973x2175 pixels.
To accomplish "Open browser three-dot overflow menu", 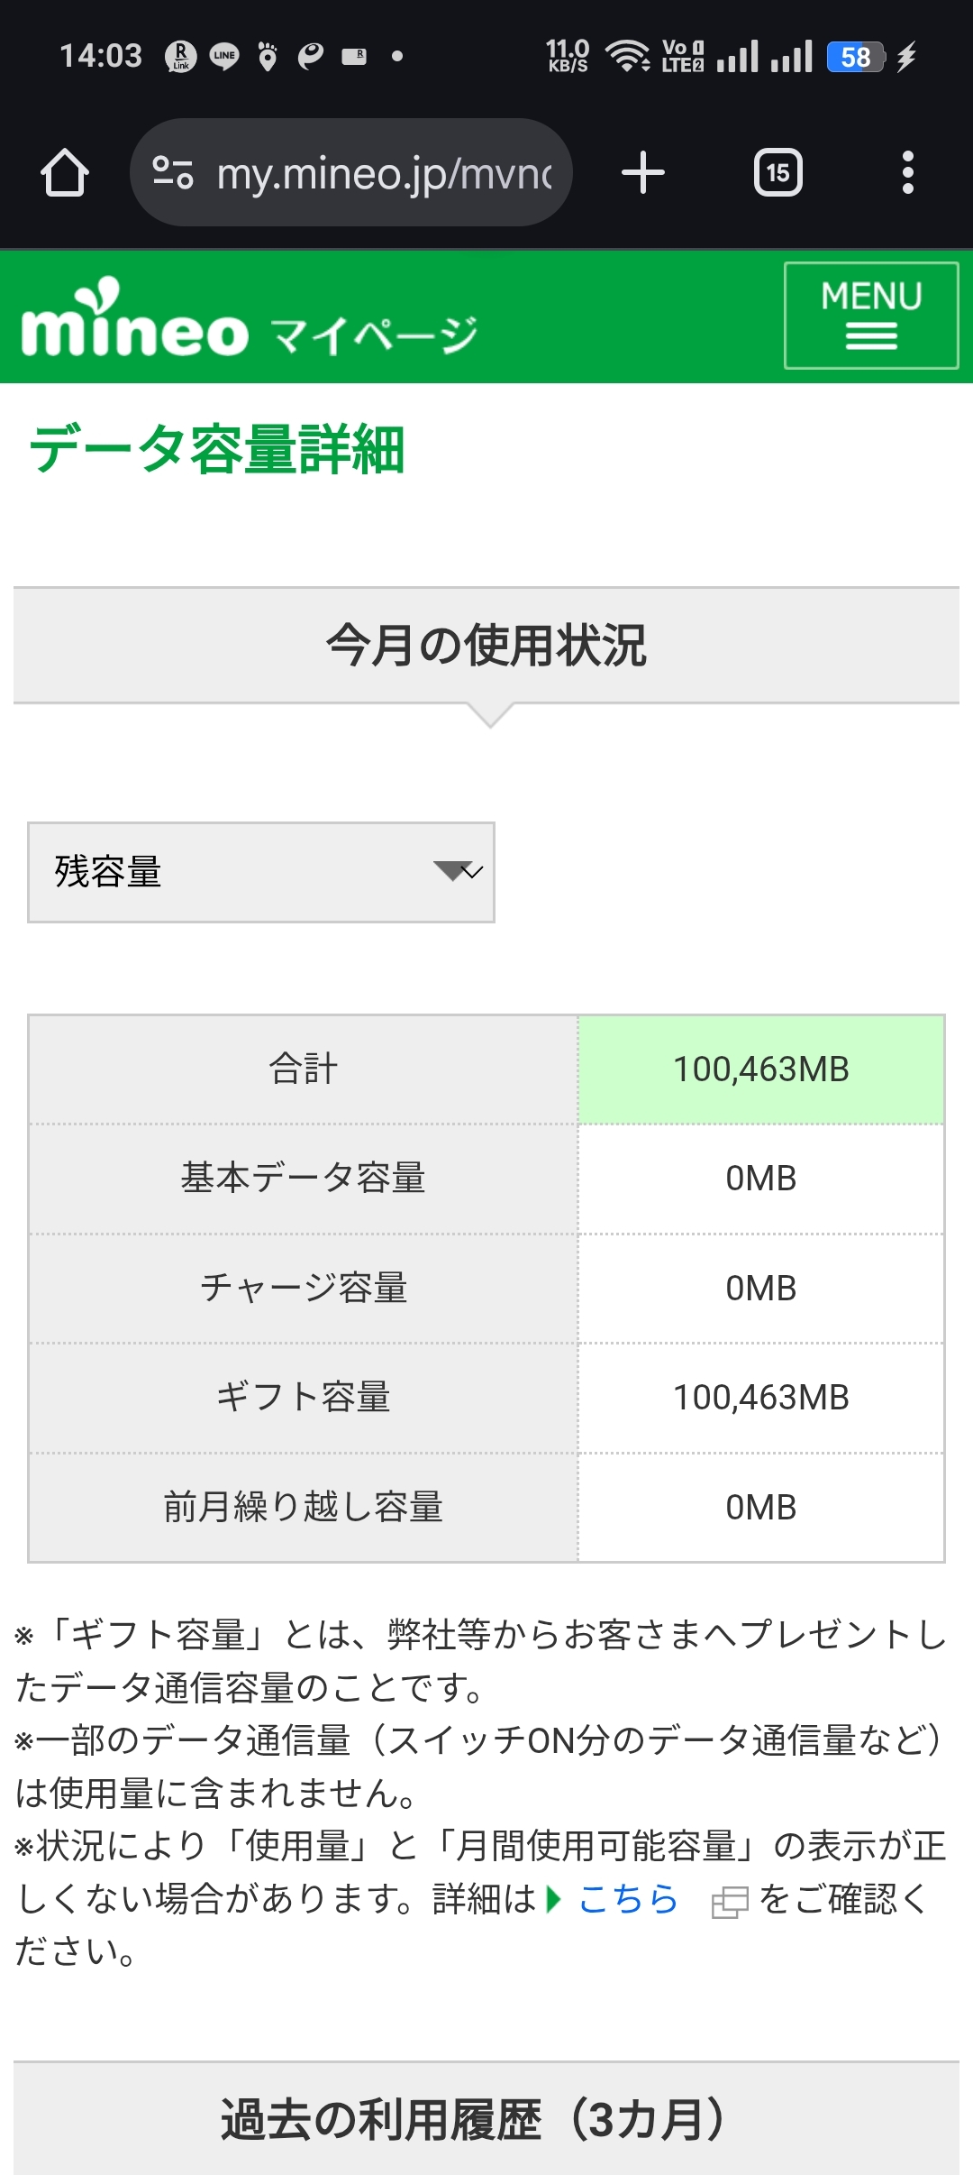I will pyautogui.click(x=907, y=172).
